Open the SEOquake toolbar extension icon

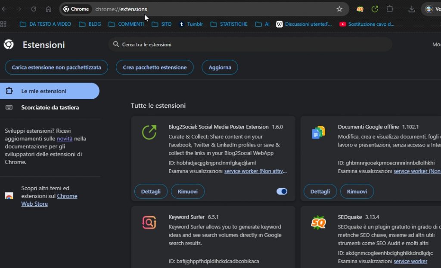(x=360, y=9)
